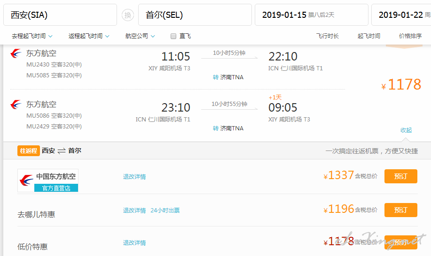Screen dimensions: 431x256
Task: Select flight number MU5085 text
Action: click(38, 75)
